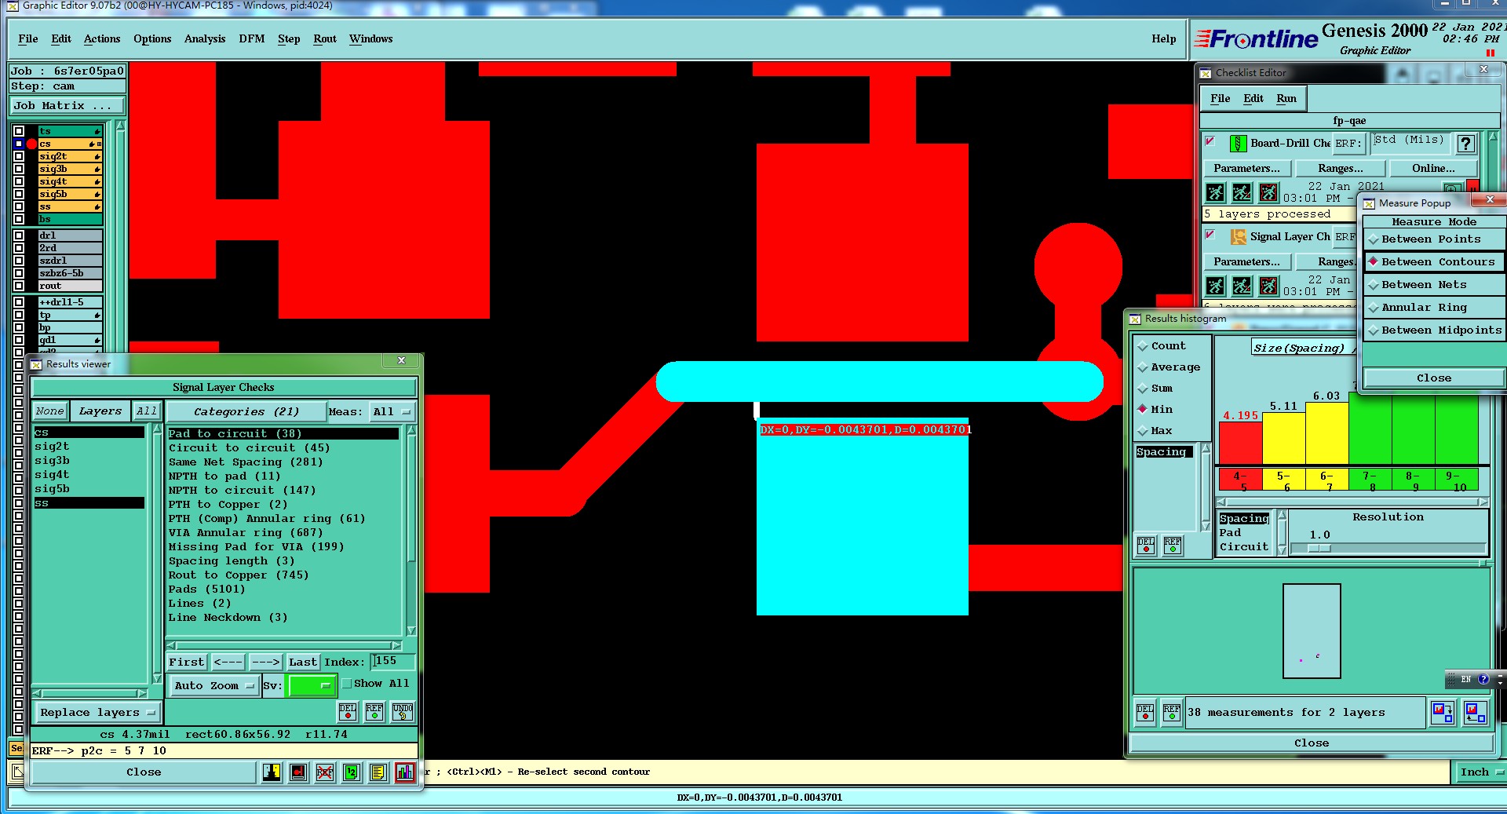Click Close in the Results histogram window
Viewport: 1507px width, 814px height.
[1311, 743]
